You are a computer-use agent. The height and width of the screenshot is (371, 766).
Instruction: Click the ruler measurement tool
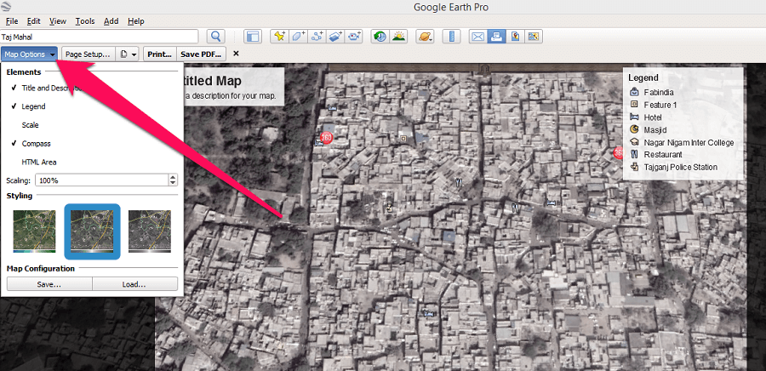pos(452,37)
